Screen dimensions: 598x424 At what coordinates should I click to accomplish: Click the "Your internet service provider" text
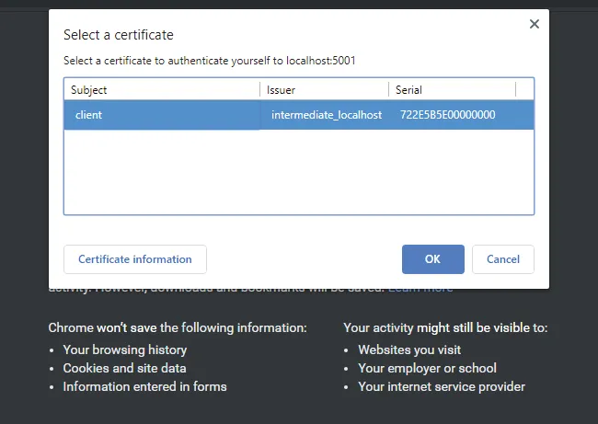click(442, 386)
